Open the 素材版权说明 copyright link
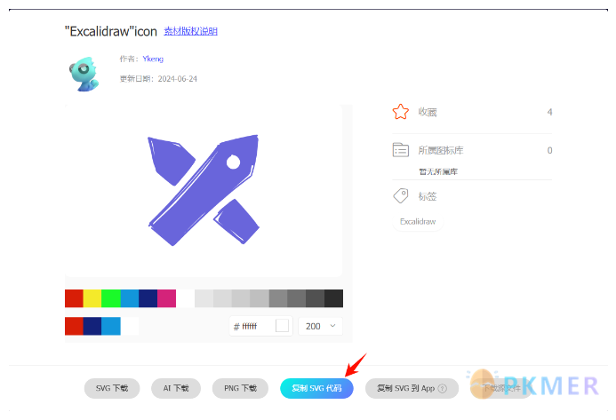The height and width of the screenshot is (420, 616). pyautogui.click(x=190, y=31)
